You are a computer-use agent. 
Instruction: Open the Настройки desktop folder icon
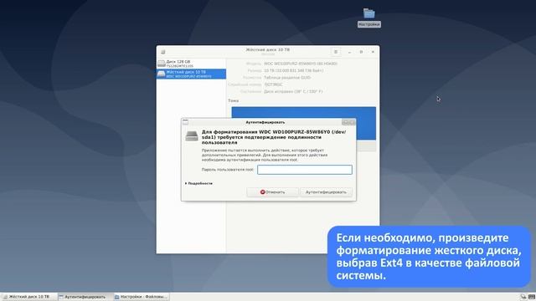[x=368, y=18]
